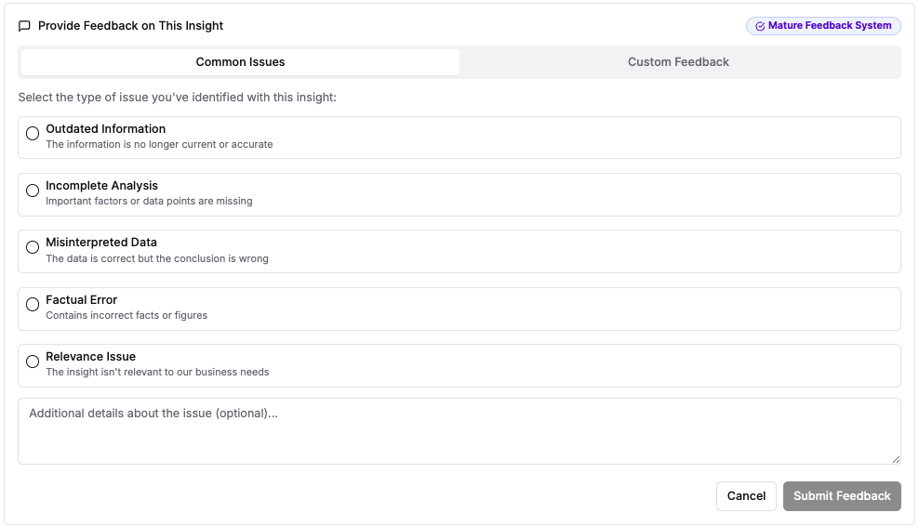The image size is (919, 526).
Task: Choose the Misinterpreted Data radio option
Action: pos(33,247)
